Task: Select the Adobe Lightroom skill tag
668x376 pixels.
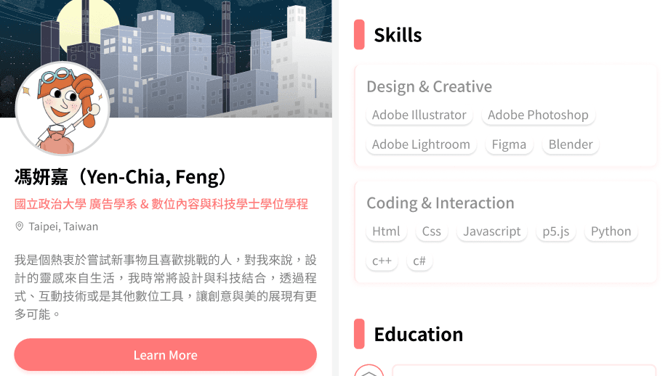Action: coord(421,144)
